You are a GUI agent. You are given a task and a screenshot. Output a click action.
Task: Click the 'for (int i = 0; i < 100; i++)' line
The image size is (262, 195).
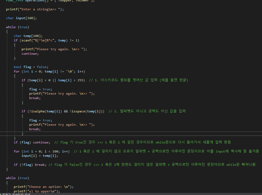pos(41,151)
